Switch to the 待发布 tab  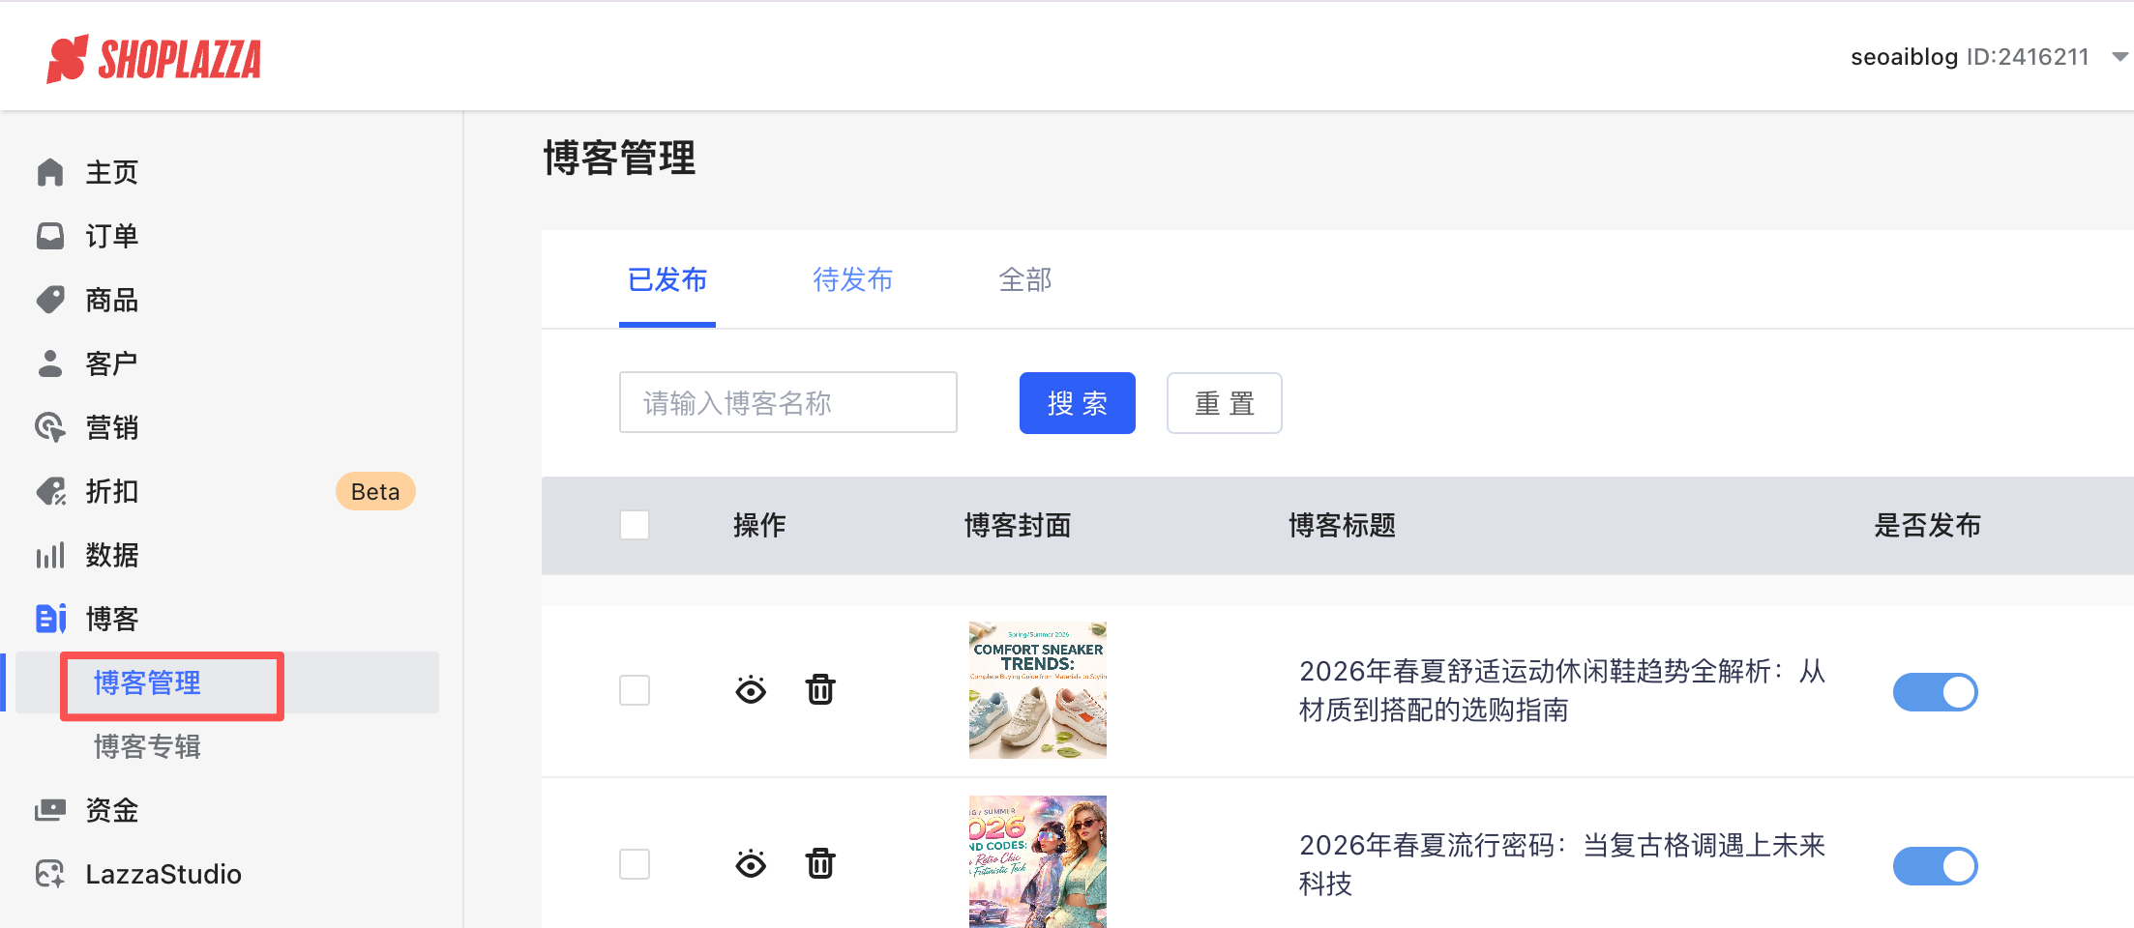pyautogui.click(x=853, y=280)
